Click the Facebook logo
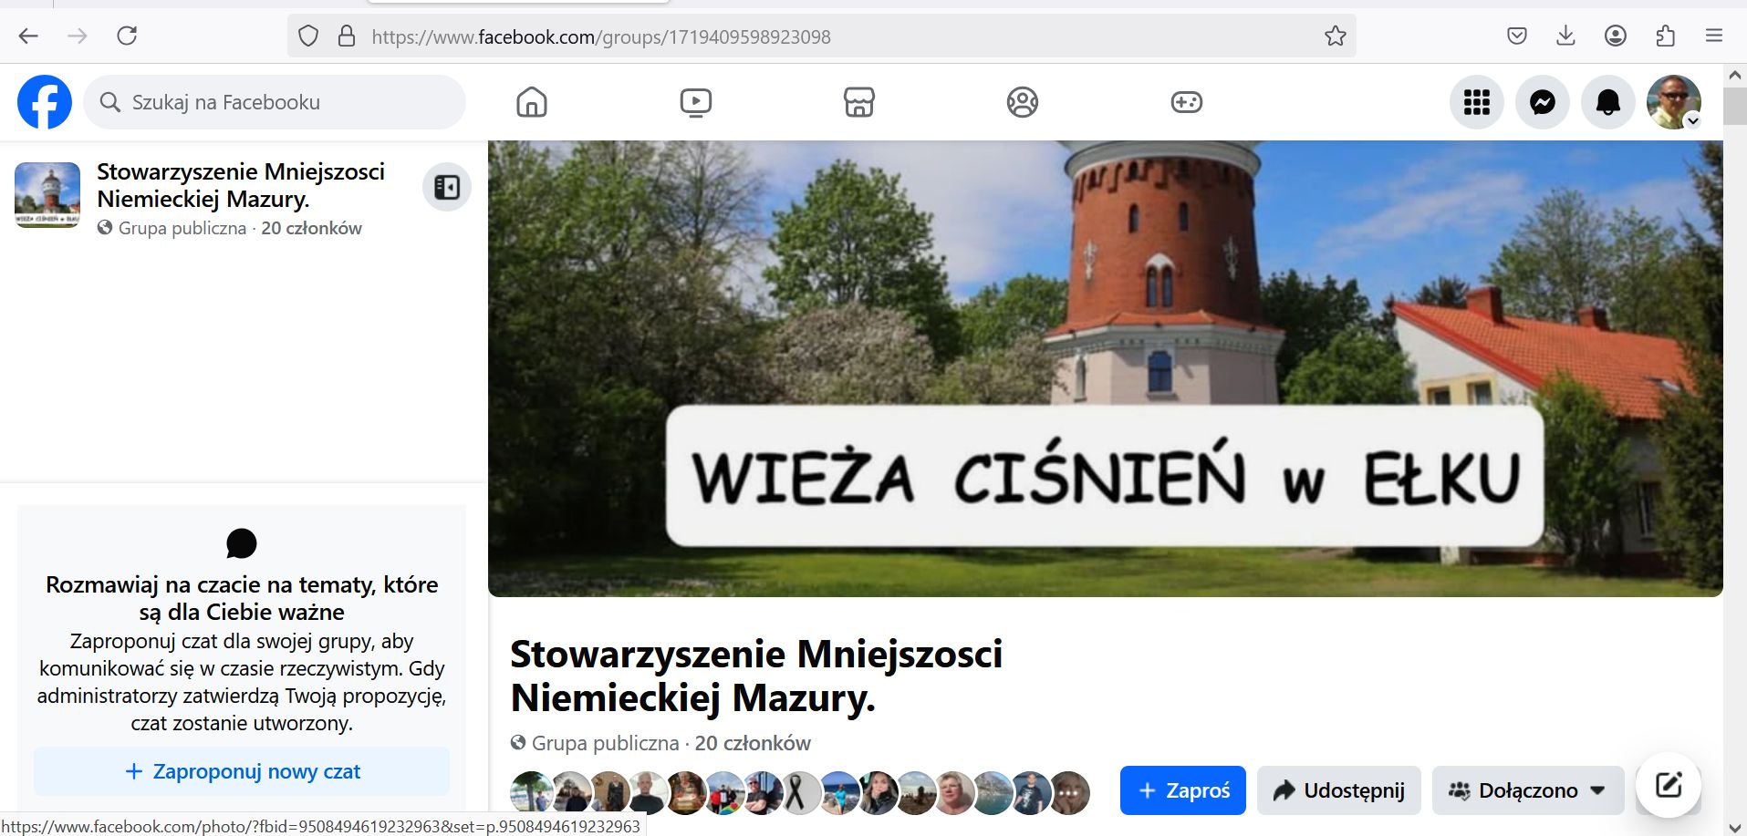1747x836 pixels. [45, 102]
